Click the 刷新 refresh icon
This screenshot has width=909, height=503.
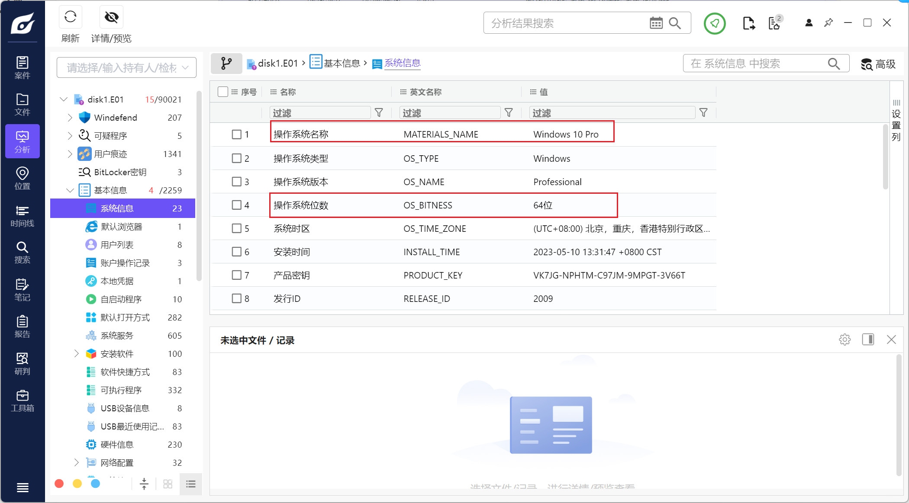coord(70,17)
